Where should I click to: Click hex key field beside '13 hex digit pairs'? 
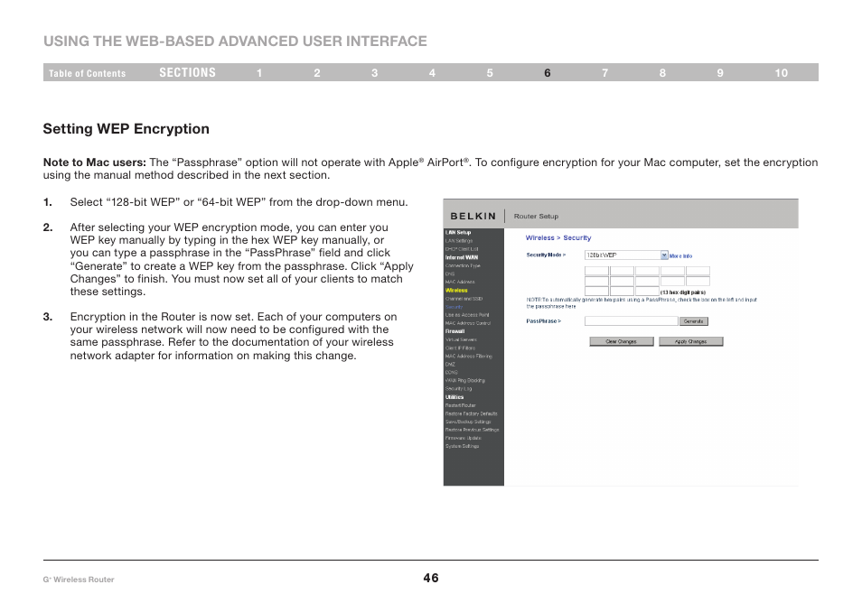[x=647, y=291]
